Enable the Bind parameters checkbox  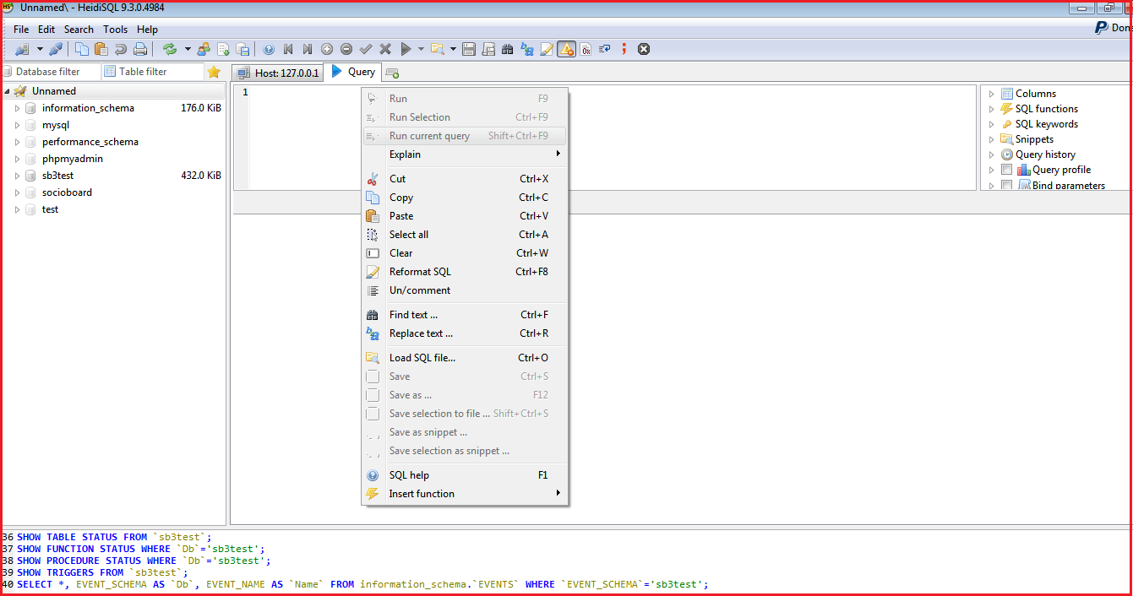coord(1006,185)
